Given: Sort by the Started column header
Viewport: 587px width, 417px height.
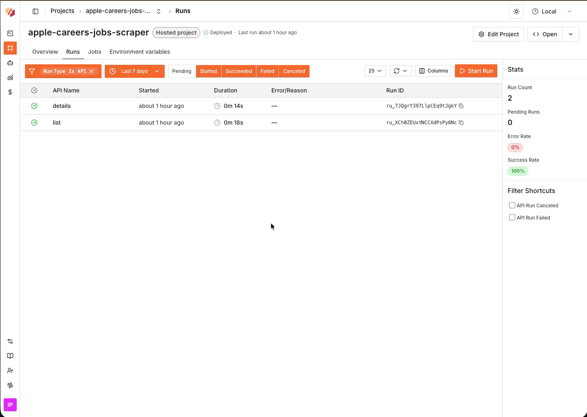Looking at the screenshot, I should 149,90.
